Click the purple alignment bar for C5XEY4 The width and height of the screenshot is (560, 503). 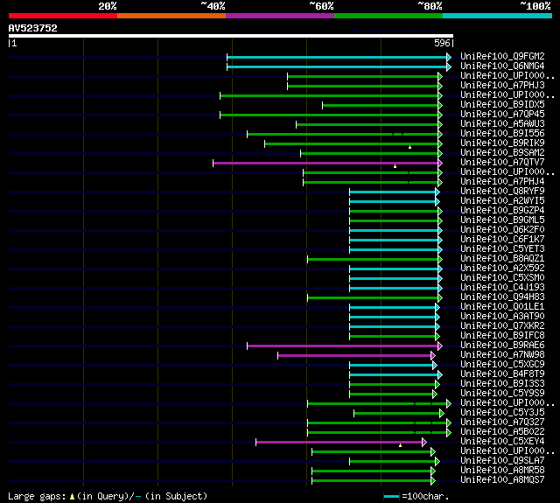(341, 443)
